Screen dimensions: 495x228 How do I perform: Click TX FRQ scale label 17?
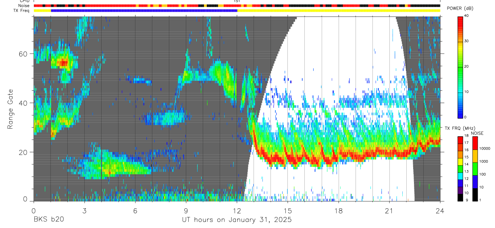(x=467, y=143)
